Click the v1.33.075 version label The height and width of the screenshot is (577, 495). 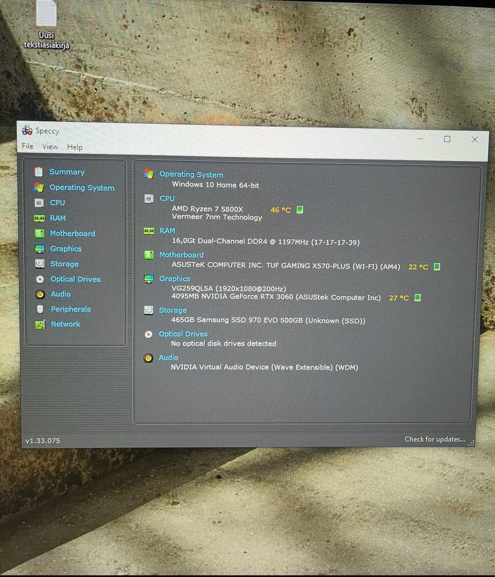[x=43, y=440]
